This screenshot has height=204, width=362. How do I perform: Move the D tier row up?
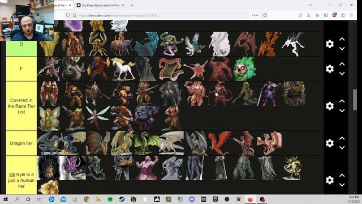[342, 39]
